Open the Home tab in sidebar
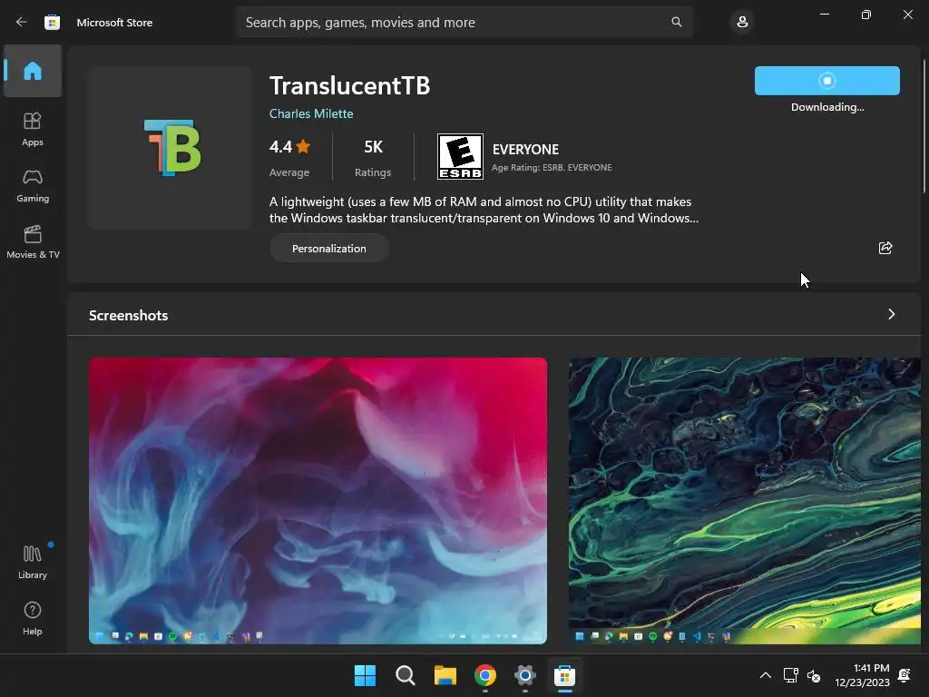Image resolution: width=929 pixels, height=697 pixels. click(33, 71)
